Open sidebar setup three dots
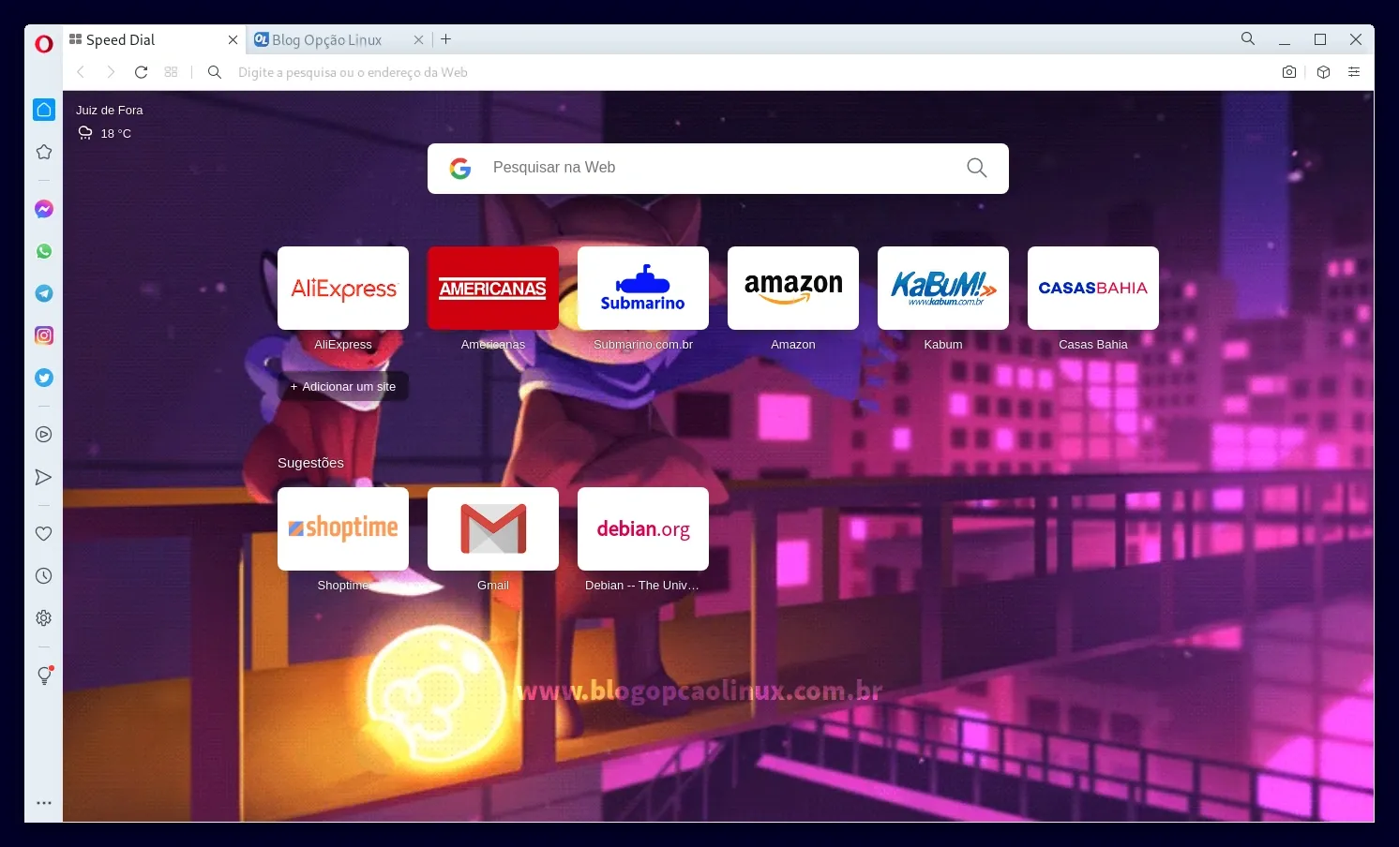 tap(44, 803)
